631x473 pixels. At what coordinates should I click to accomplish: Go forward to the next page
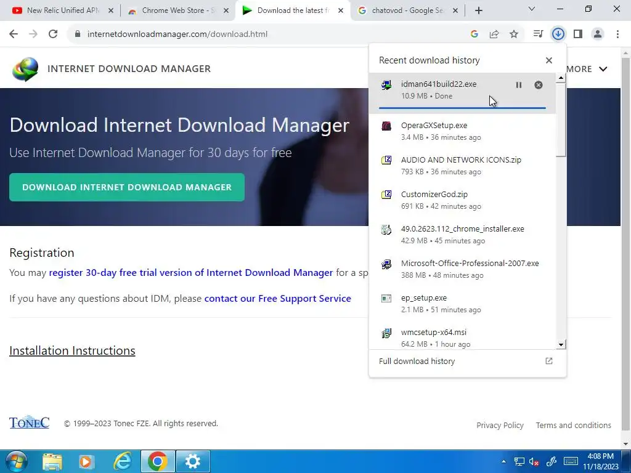pos(33,34)
